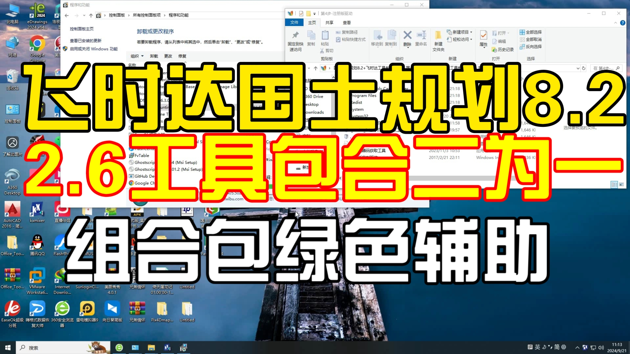Open eDrawings 2024 x64 desktop shortcut

coord(37,16)
